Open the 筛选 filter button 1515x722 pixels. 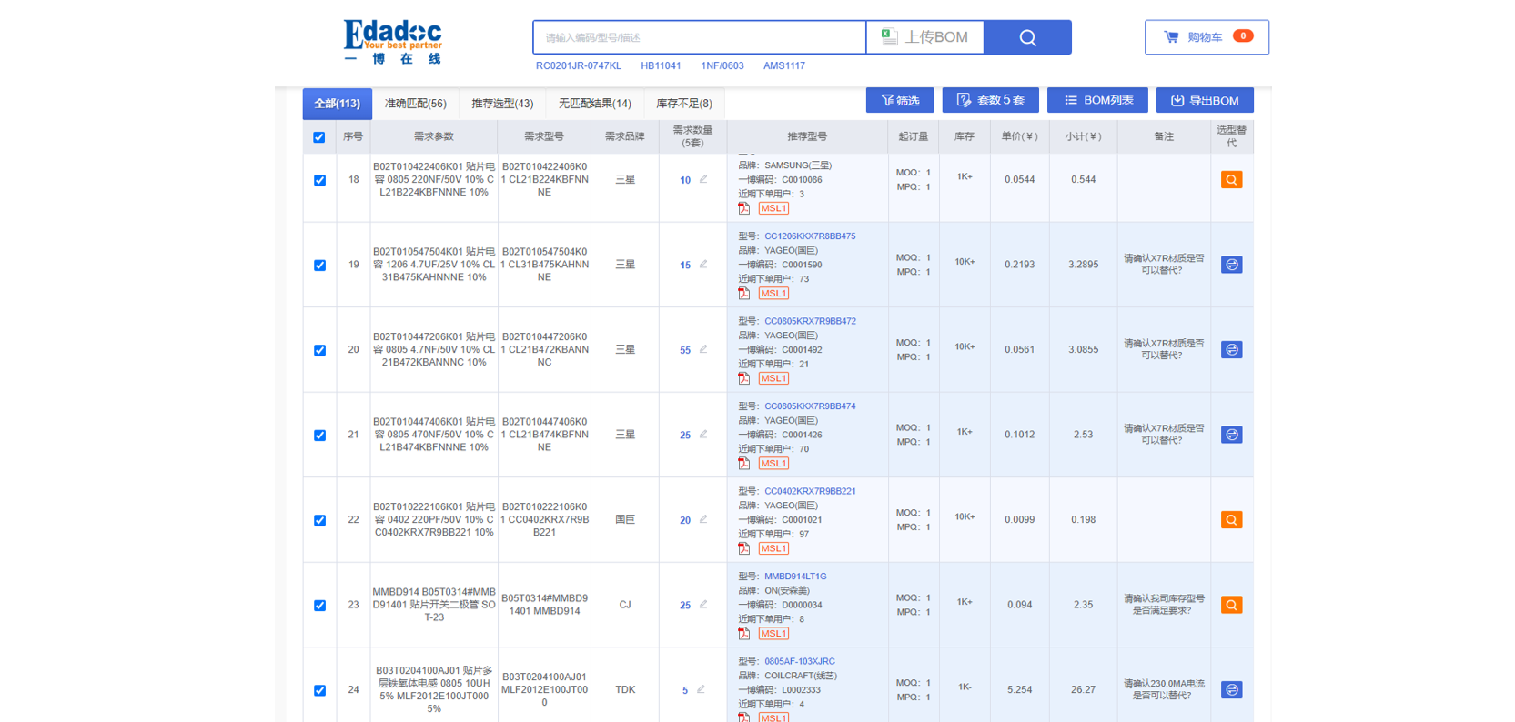tap(900, 100)
